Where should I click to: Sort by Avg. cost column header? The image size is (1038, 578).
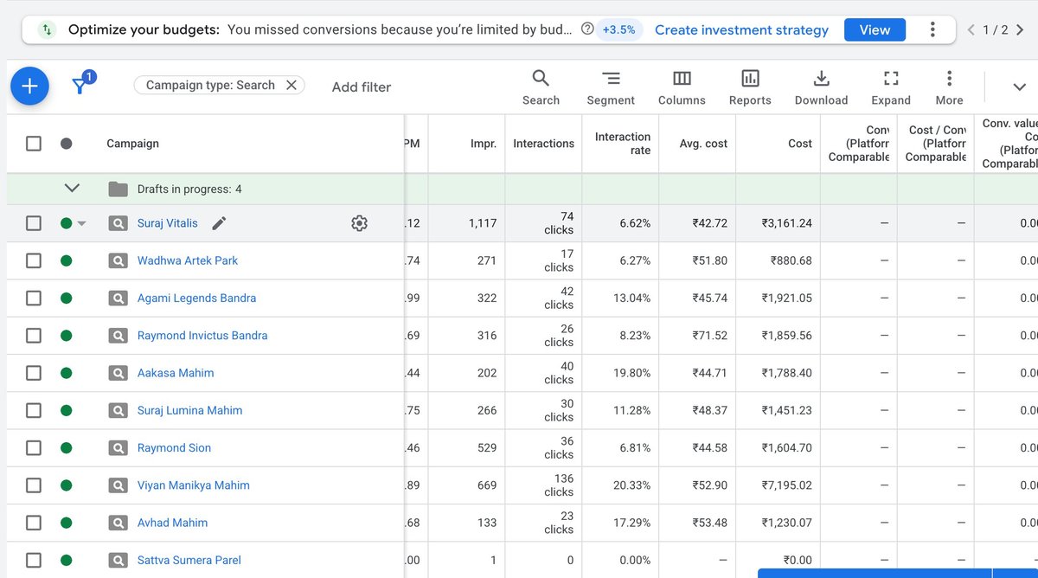(704, 144)
